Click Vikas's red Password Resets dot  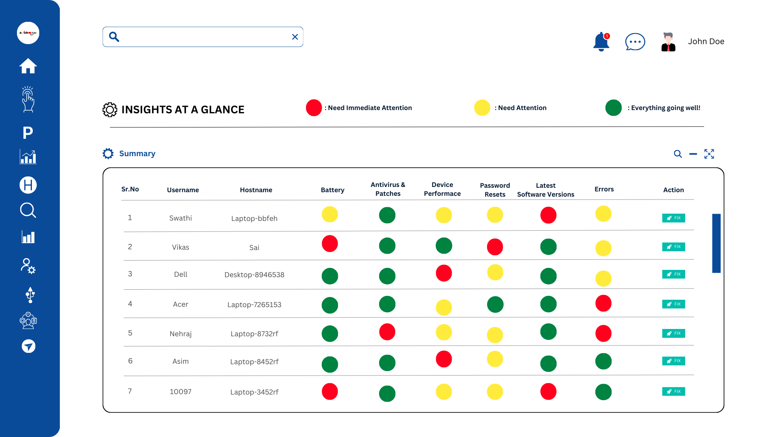[x=495, y=247]
